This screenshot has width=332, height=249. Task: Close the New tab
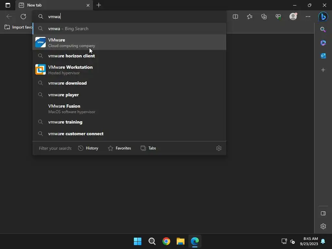point(88,5)
